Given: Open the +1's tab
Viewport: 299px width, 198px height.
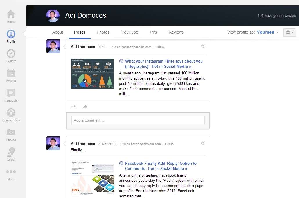Looking at the screenshot, I should [x=153, y=32].
